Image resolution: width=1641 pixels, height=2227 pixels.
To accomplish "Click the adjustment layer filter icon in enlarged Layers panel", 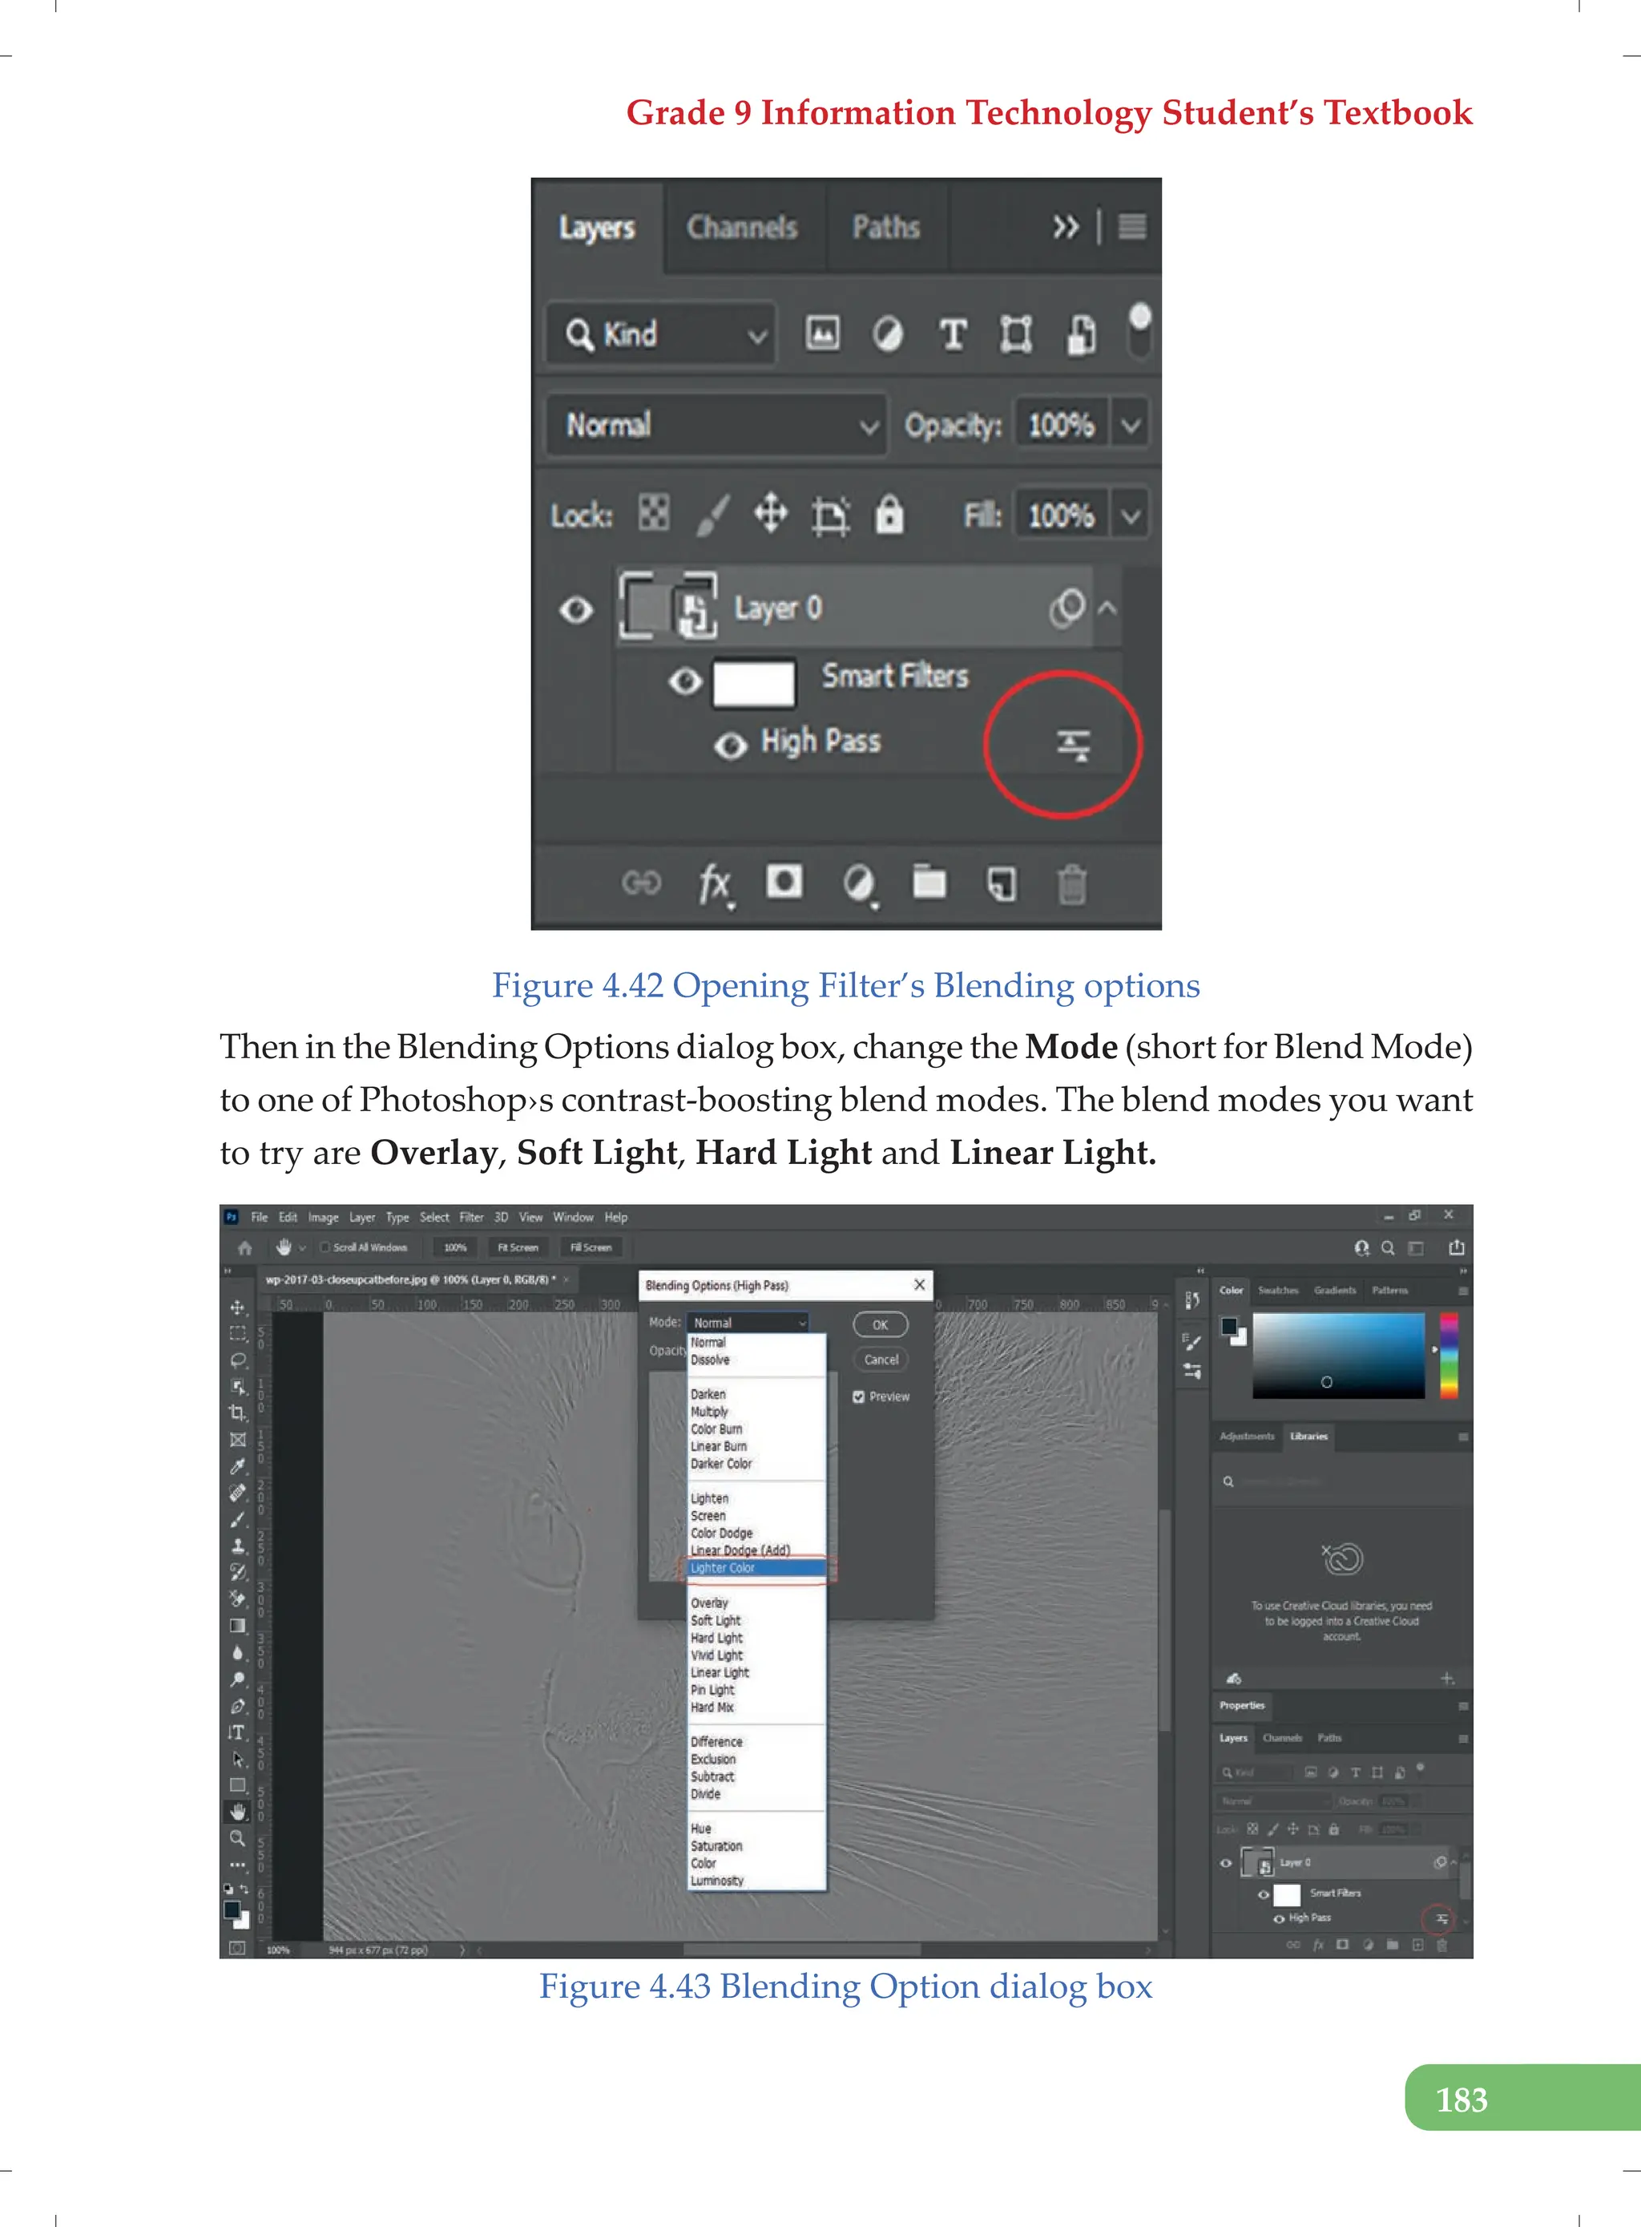I will [887, 334].
